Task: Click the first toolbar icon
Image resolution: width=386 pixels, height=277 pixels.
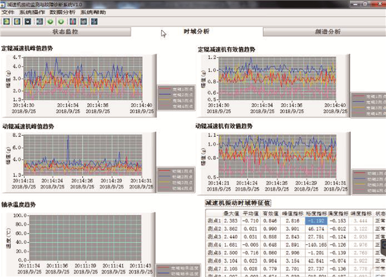Action: [6, 22]
